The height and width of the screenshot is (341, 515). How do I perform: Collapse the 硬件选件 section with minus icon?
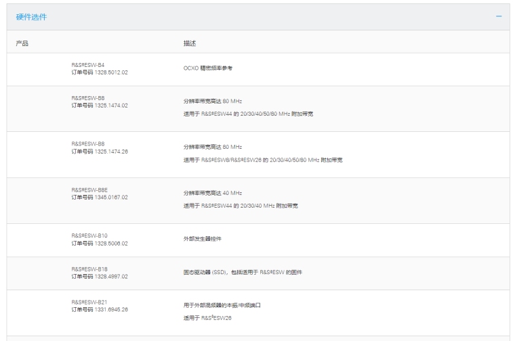pos(499,16)
